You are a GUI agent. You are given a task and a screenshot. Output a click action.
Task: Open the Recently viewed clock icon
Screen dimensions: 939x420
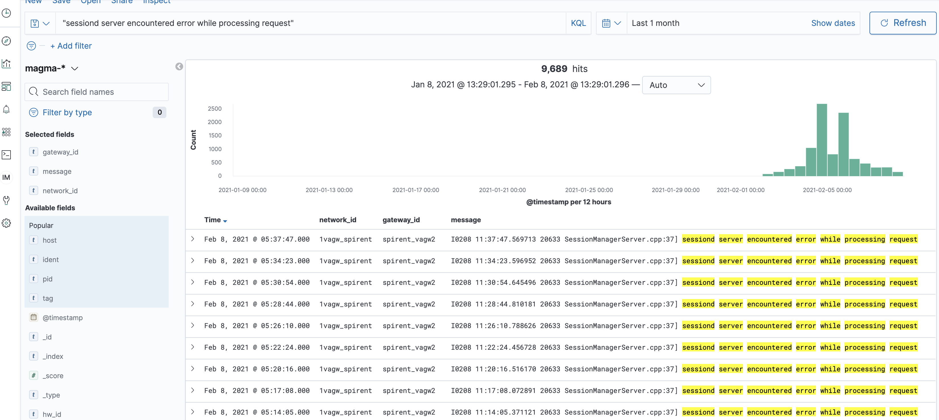pyautogui.click(x=6, y=13)
